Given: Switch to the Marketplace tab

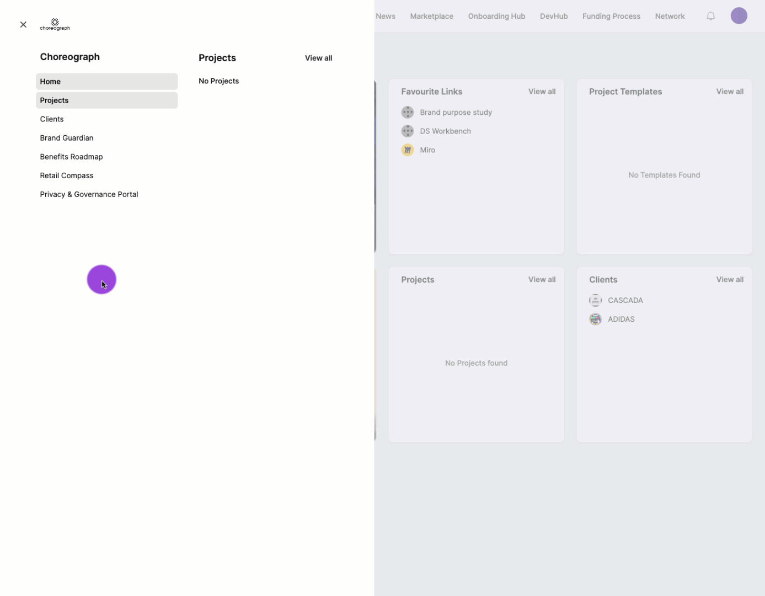Looking at the screenshot, I should (x=431, y=17).
